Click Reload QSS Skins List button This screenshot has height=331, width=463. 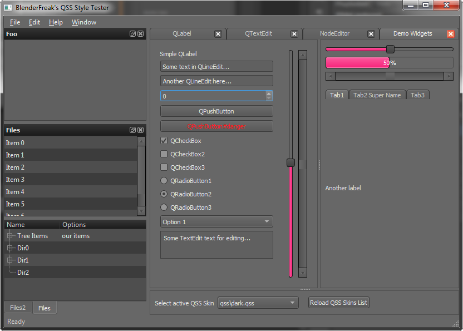click(339, 303)
